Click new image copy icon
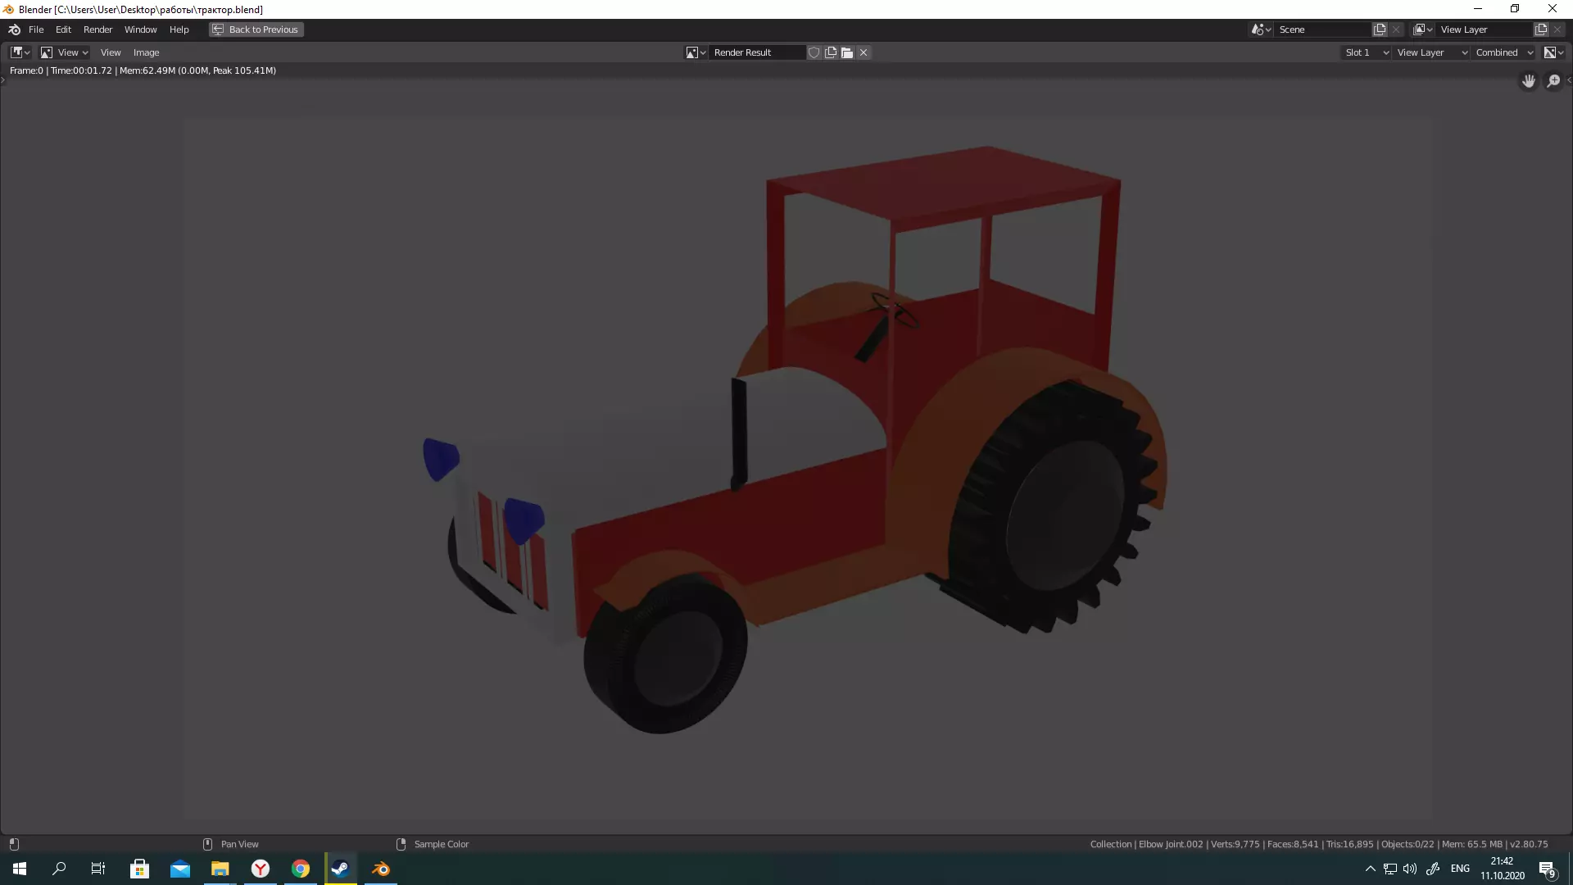The width and height of the screenshot is (1573, 885). pos(831,52)
